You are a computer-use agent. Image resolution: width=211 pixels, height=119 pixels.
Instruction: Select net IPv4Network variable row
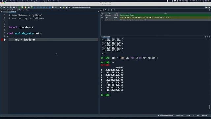156,20
